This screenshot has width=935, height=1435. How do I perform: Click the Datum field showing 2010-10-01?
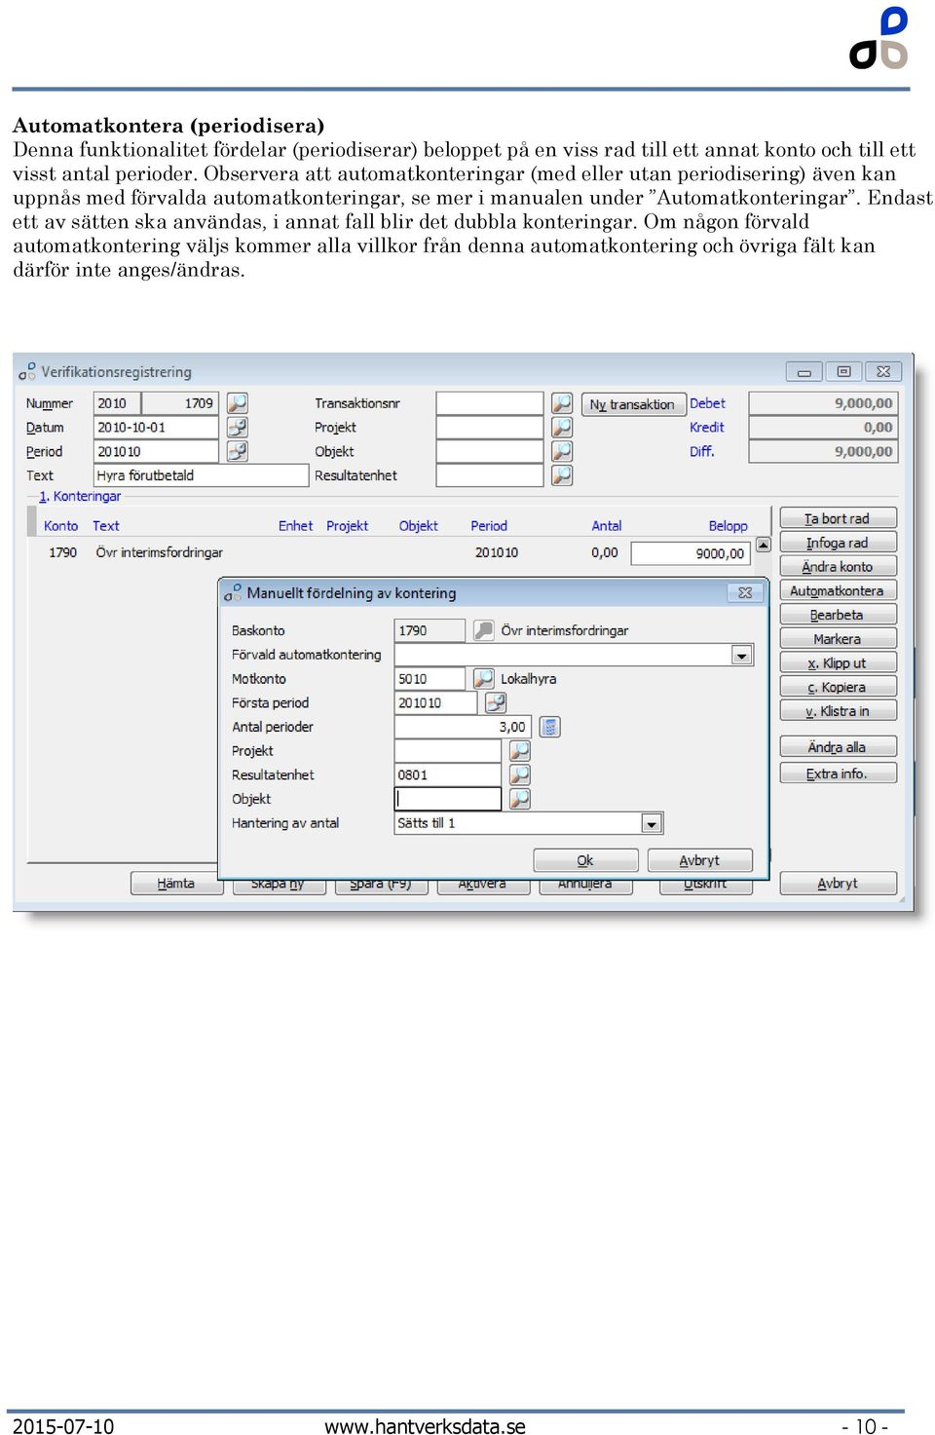tap(156, 428)
